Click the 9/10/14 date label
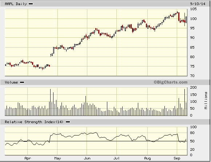 (198, 4)
